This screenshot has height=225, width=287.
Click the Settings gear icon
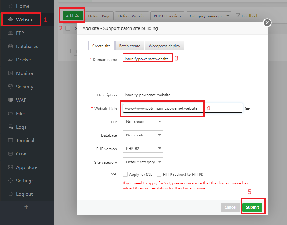11,181
